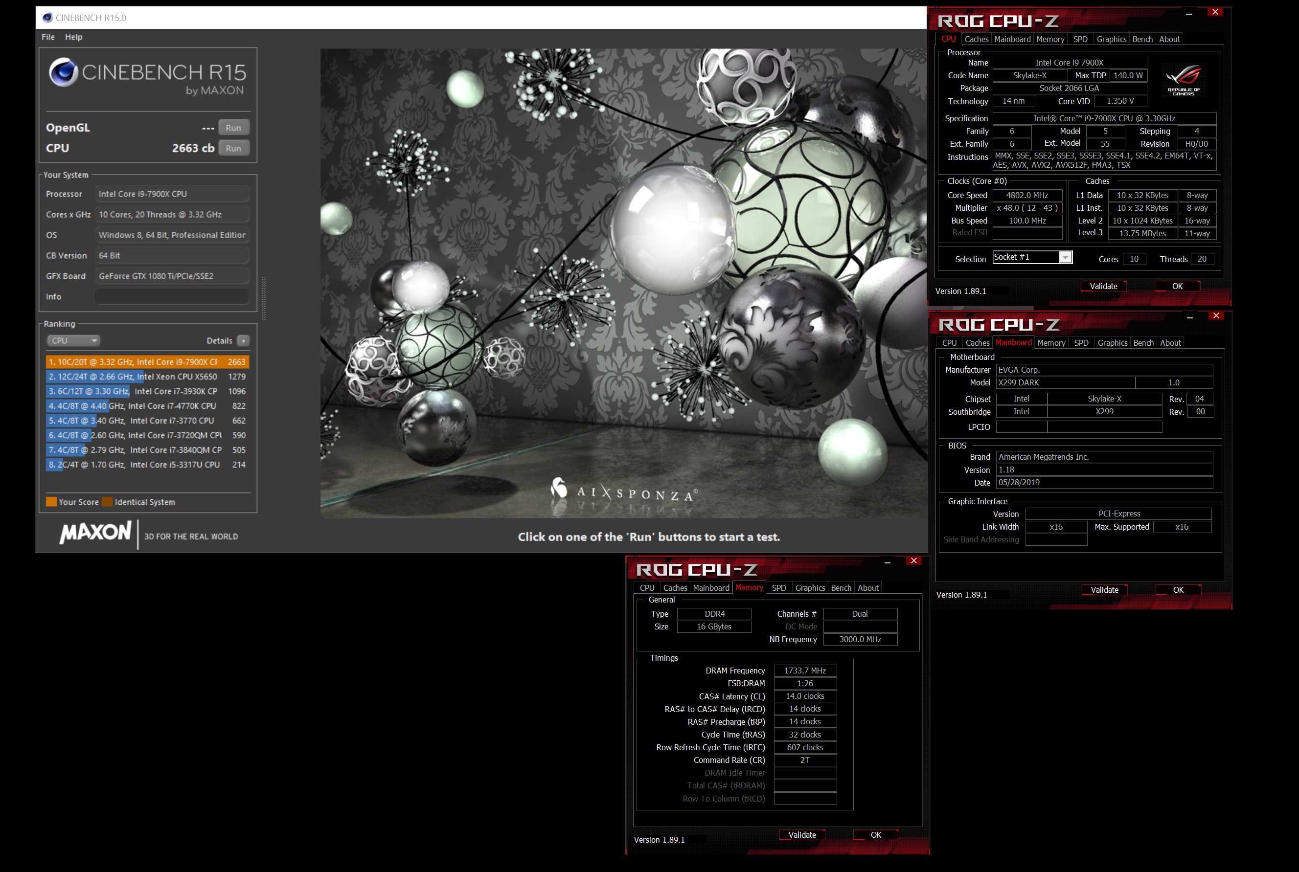The image size is (1299, 872).
Task: Click the Cinebench R15 sphere logo
Action: click(x=64, y=72)
